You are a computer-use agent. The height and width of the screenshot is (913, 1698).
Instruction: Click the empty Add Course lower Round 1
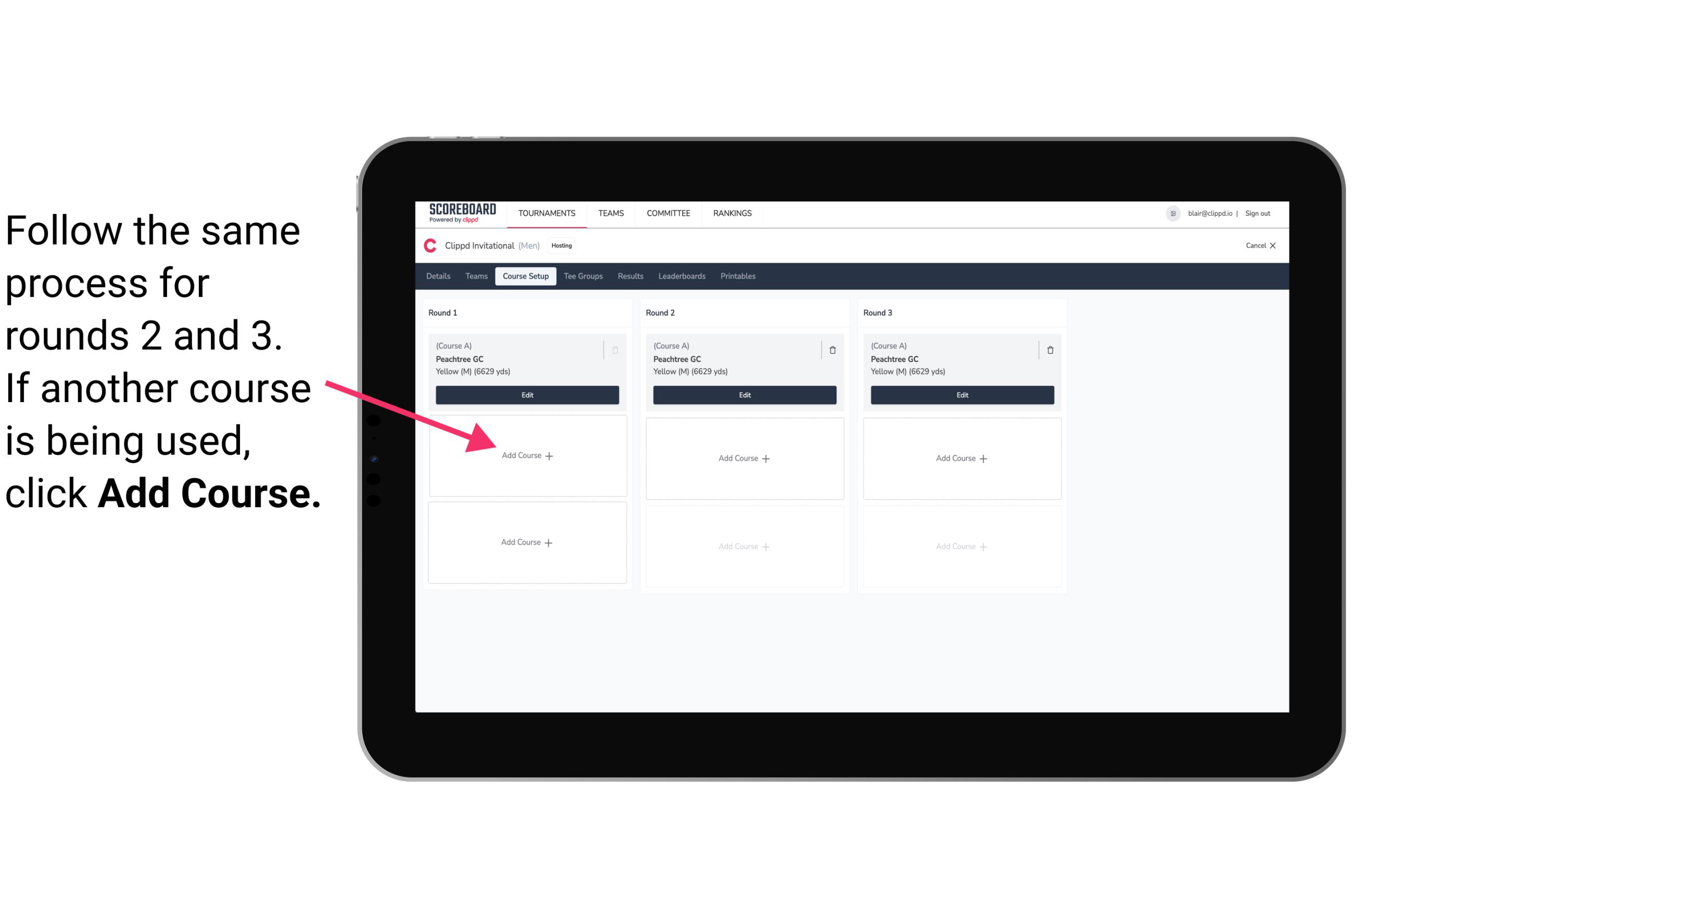point(526,542)
